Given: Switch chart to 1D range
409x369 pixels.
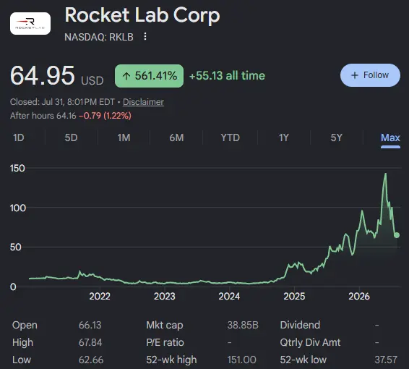Looking at the screenshot, I should coord(19,137).
